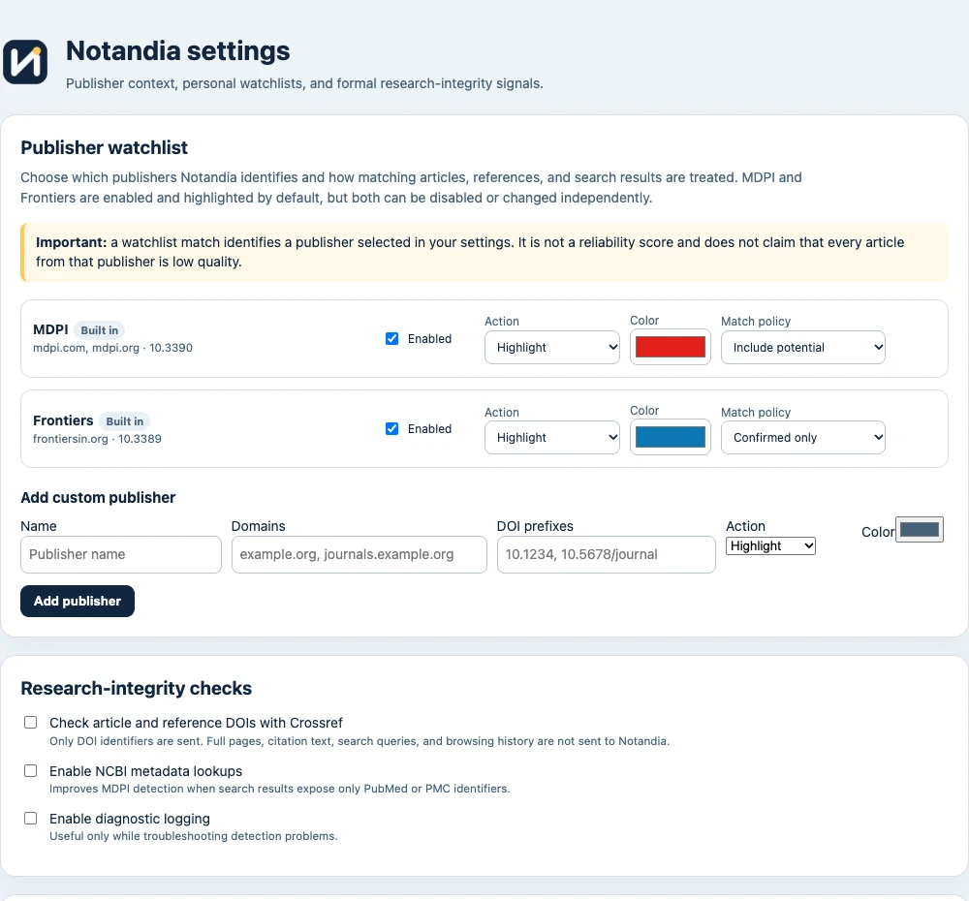This screenshot has height=901, width=969.
Task: Click 'Useful only while troubleshooting' note
Action: pos(194,836)
